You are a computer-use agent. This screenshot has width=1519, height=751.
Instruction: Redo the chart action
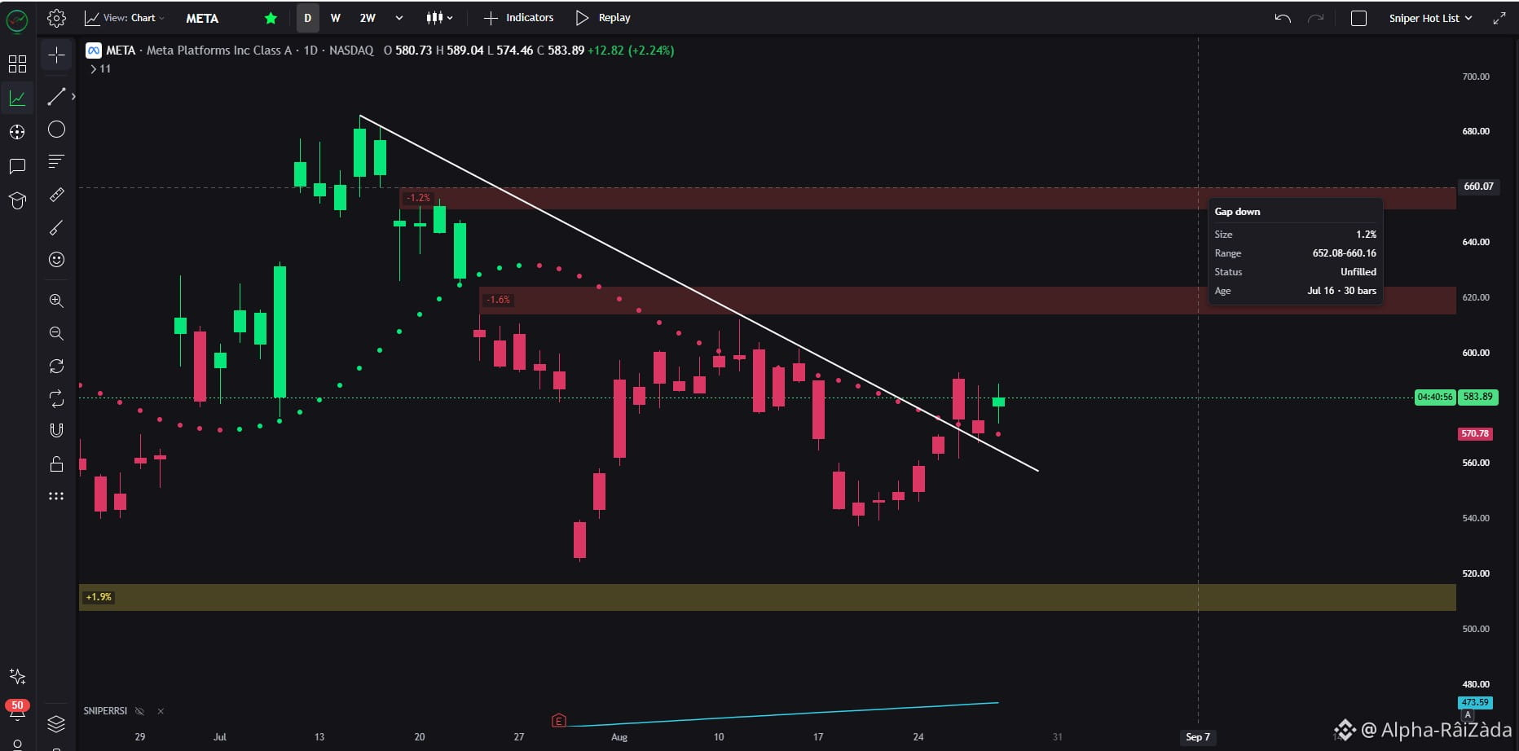pyautogui.click(x=1315, y=18)
